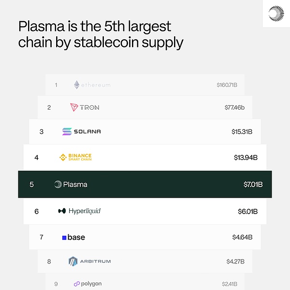Click the $13.94B Binance supply value
This screenshot has width=290, height=290.
(x=246, y=158)
